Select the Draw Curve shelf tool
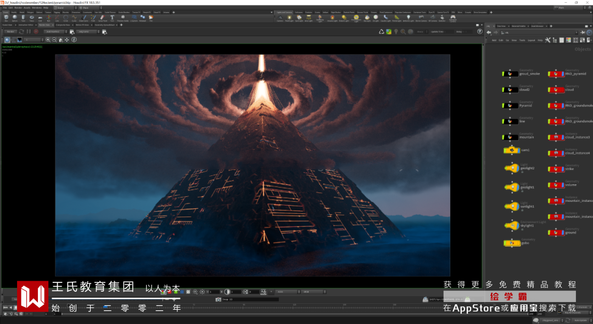Viewport: 593px width, 324px height. [x=84, y=18]
